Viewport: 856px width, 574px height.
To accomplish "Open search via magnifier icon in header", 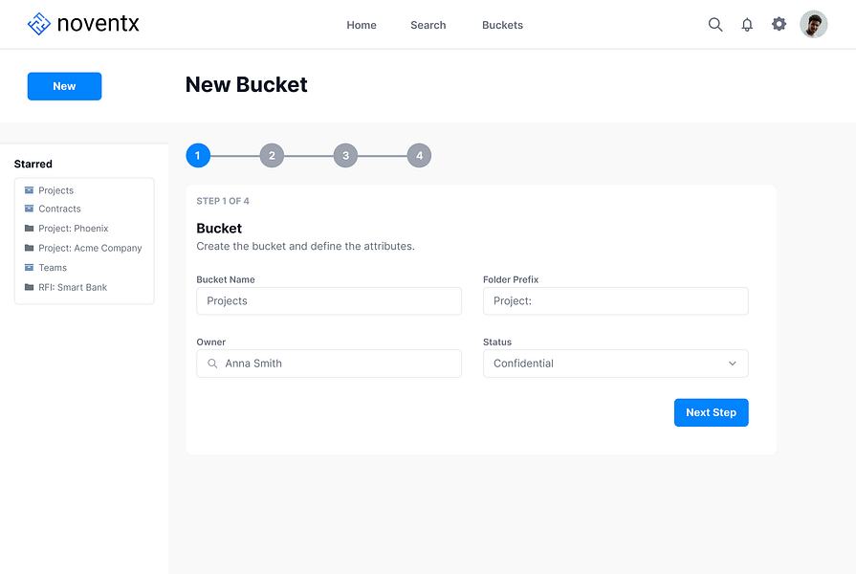I will (x=715, y=25).
